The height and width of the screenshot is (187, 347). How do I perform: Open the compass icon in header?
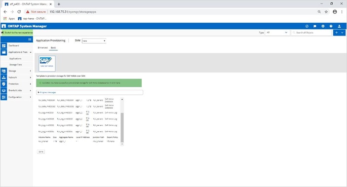click(x=307, y=26)
